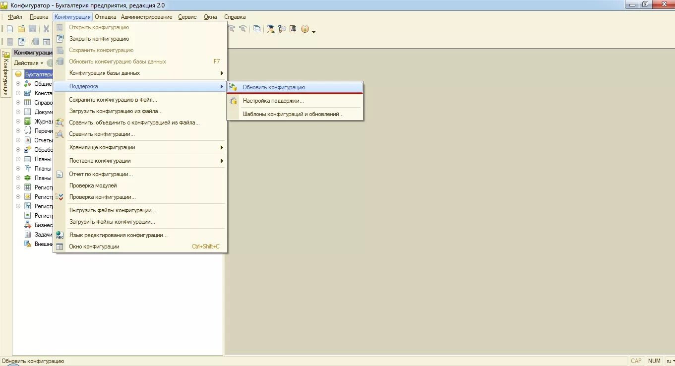The height and width of the screenshot is (366, 675).
Task: Click the Open file folder icon
Action: (x=21, y=29)
